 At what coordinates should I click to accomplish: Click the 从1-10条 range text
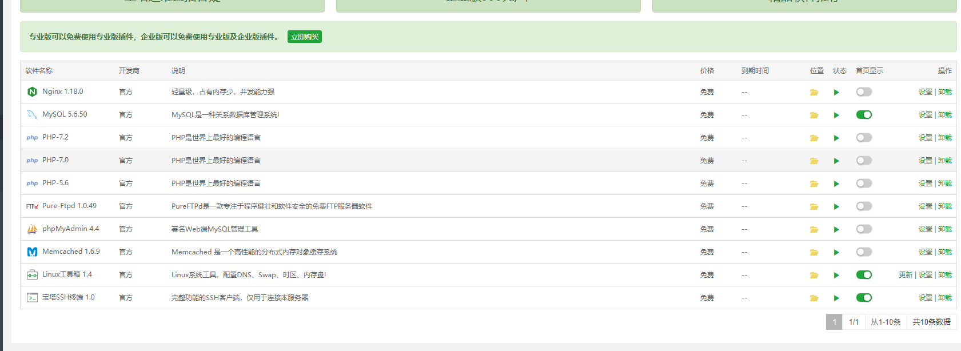[886, 322]
